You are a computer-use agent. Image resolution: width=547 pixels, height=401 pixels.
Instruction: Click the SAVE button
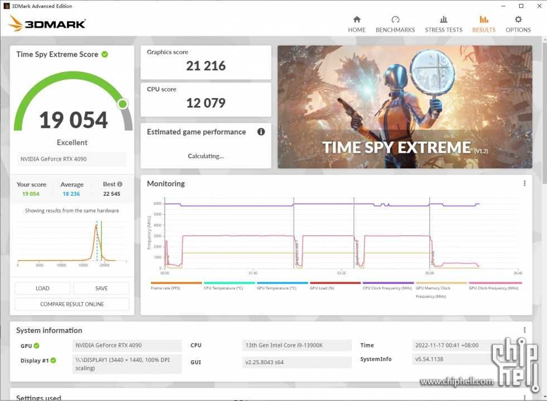coord(102,288)
